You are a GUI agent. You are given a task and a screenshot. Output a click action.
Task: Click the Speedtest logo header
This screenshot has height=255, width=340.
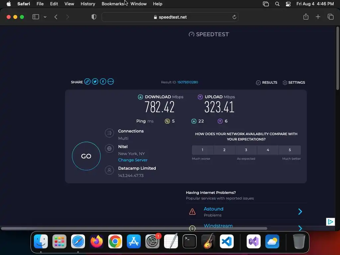[x=209, y=34]
